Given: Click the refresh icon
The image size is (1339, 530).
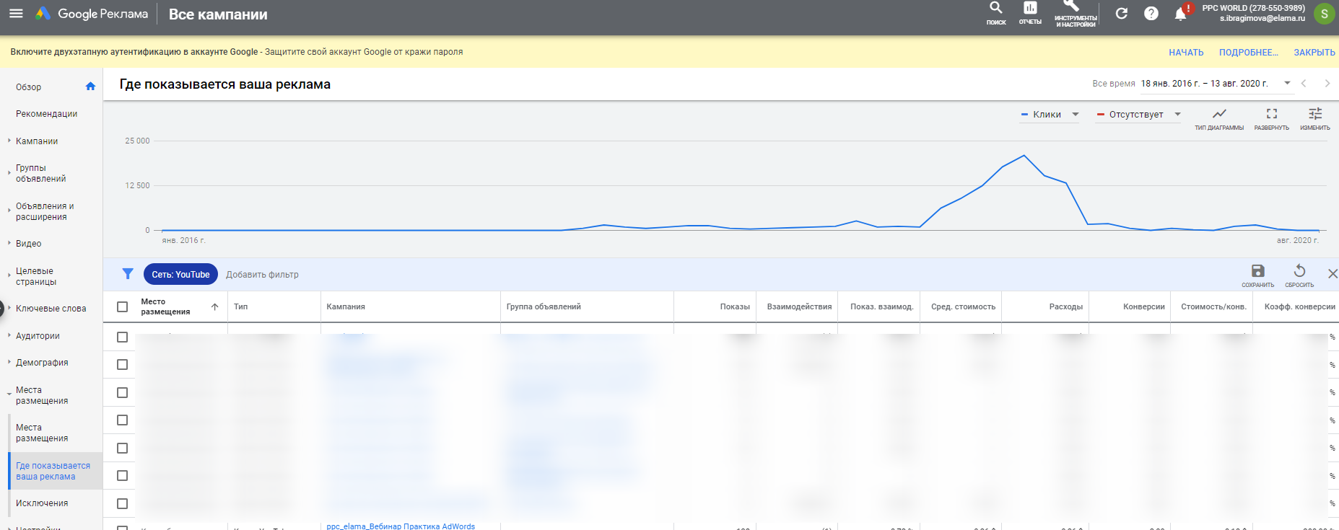Looking at the screenshot, I should click(1121, 14).
